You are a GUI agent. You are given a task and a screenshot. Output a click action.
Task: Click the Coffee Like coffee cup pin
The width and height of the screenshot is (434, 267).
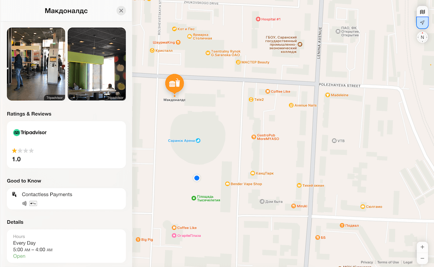[267, 91]
